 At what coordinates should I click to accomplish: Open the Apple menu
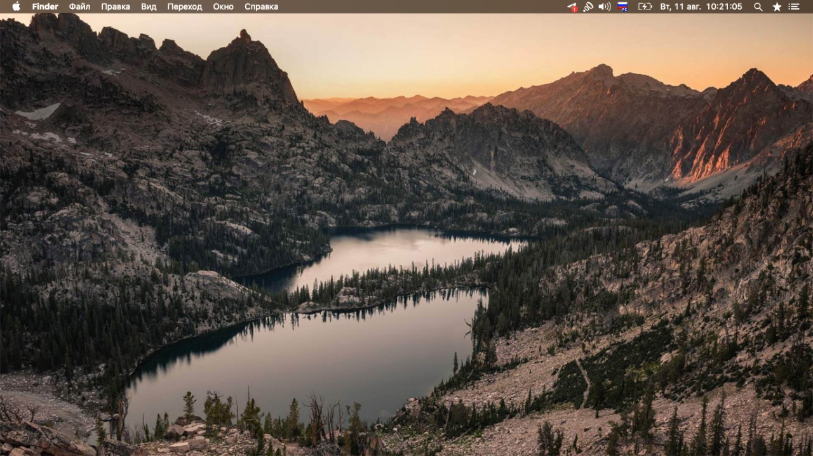tap(16, 6)
